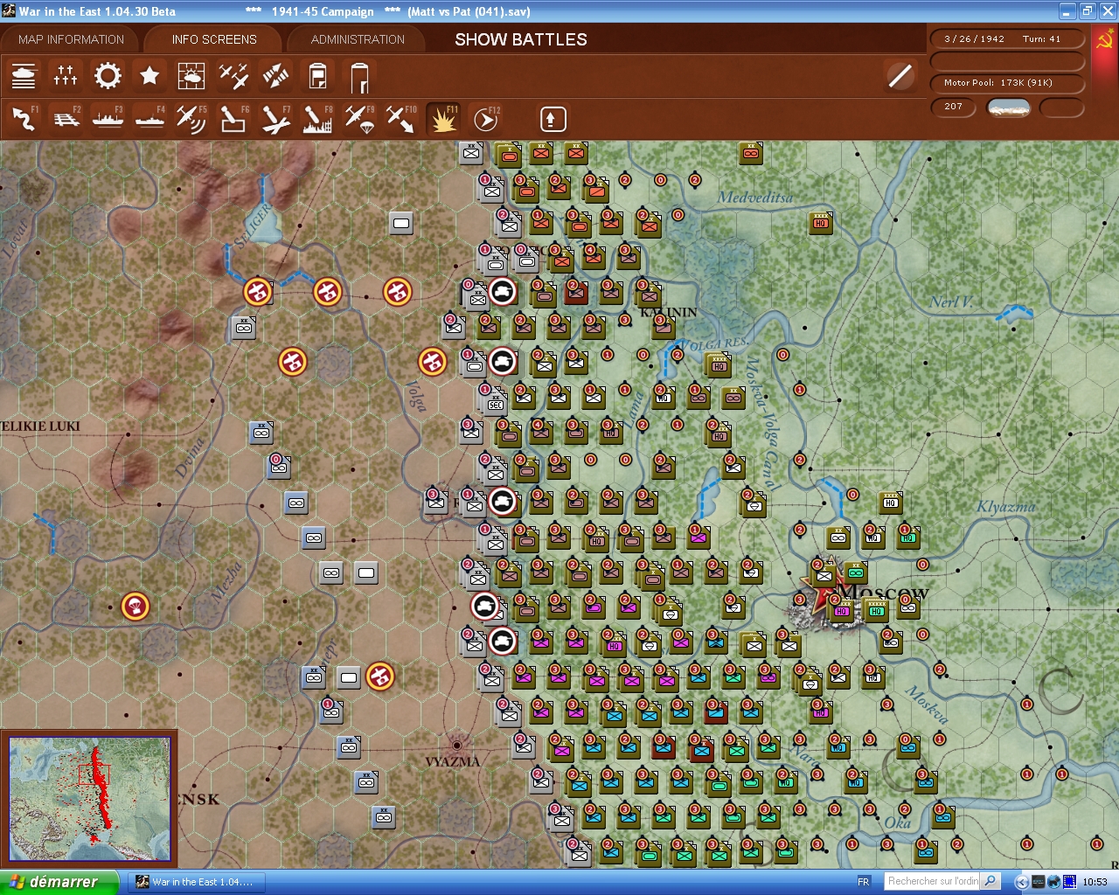Viewport: 1119px width, 895px height.
Task: Select F7 bomb airfield mode icon
Action: pyautogui.click(x=275, y=119)
